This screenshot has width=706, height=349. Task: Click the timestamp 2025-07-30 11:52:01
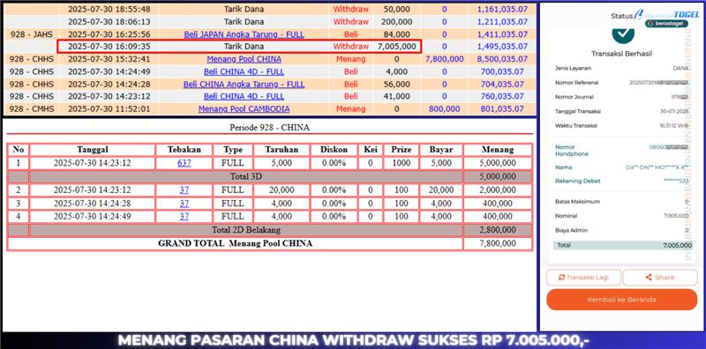[x=109, y=108]
